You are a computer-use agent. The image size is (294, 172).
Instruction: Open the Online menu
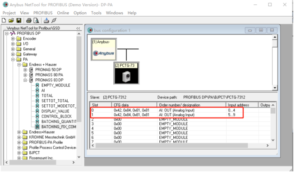(x=63, y=13)
